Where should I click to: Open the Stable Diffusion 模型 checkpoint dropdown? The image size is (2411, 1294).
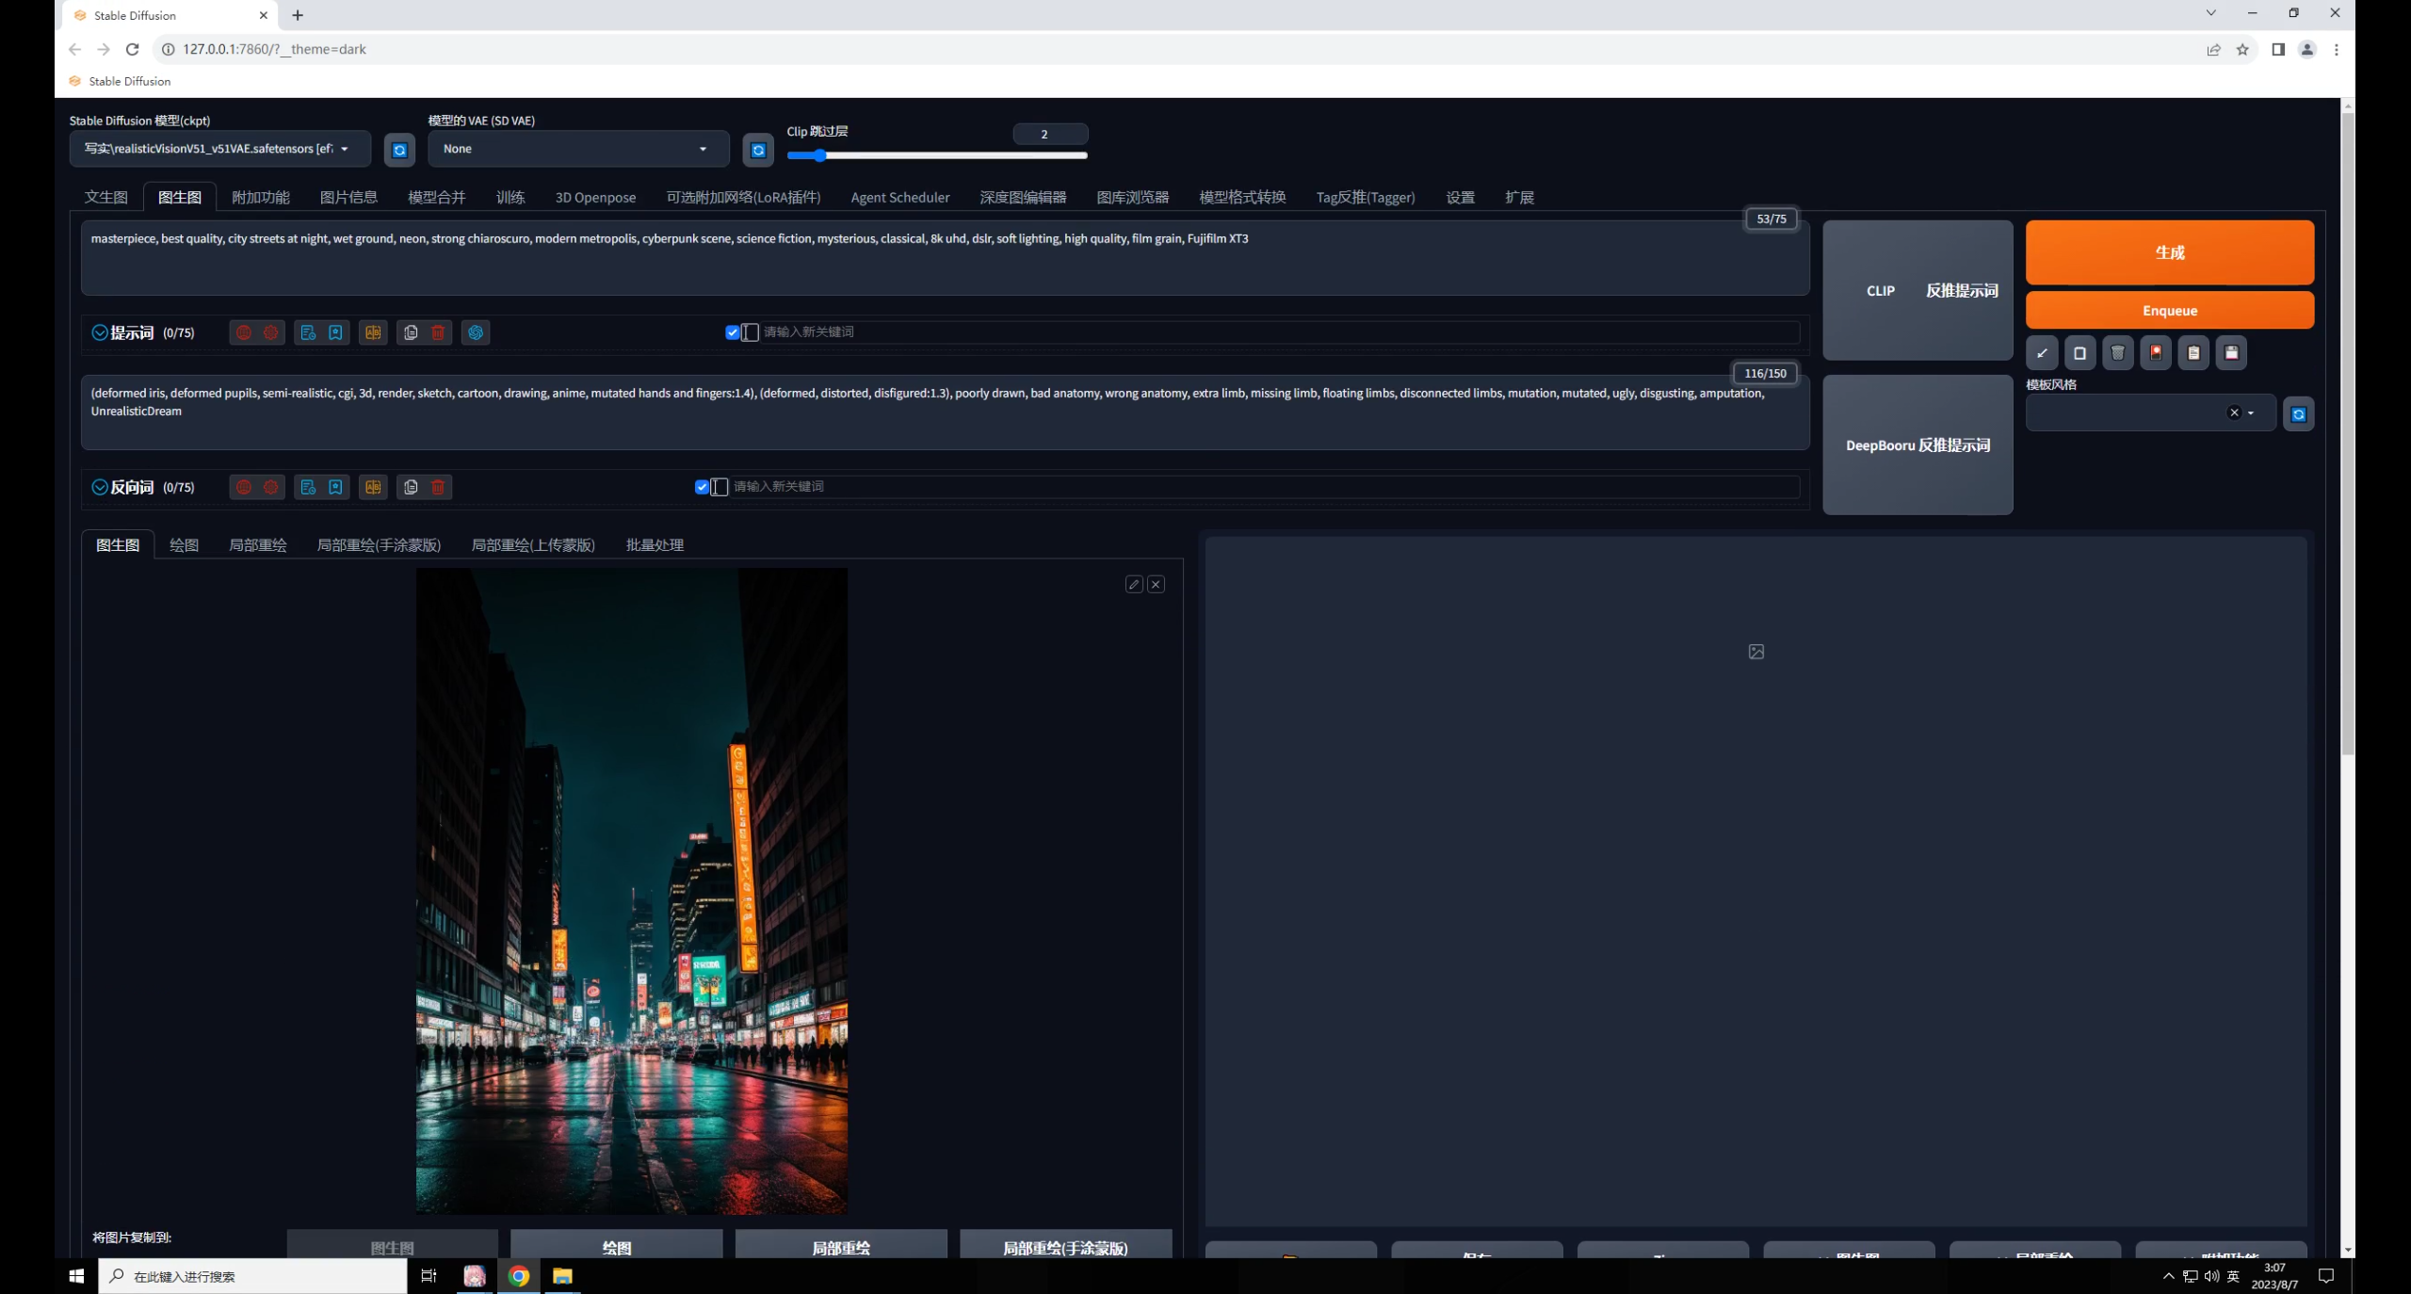tap(217, 149)
